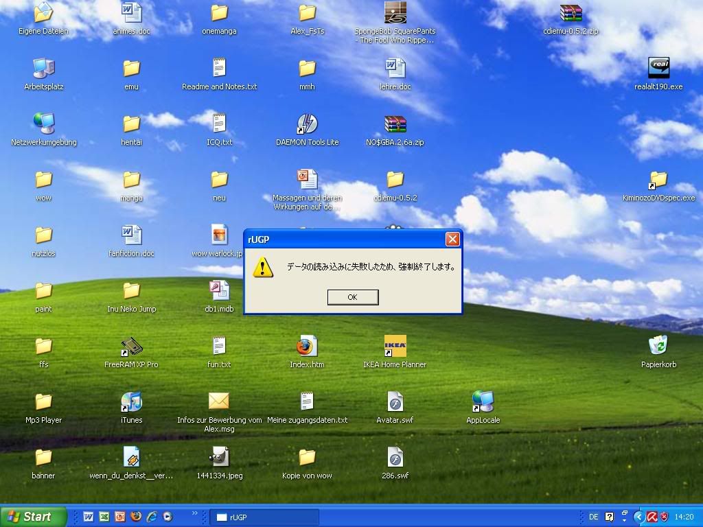Launch Media Player from the quick launch bar
Image resolution: width=703 pixels, height=527 pixels.
pyautogui.click(x=168, y=517)
